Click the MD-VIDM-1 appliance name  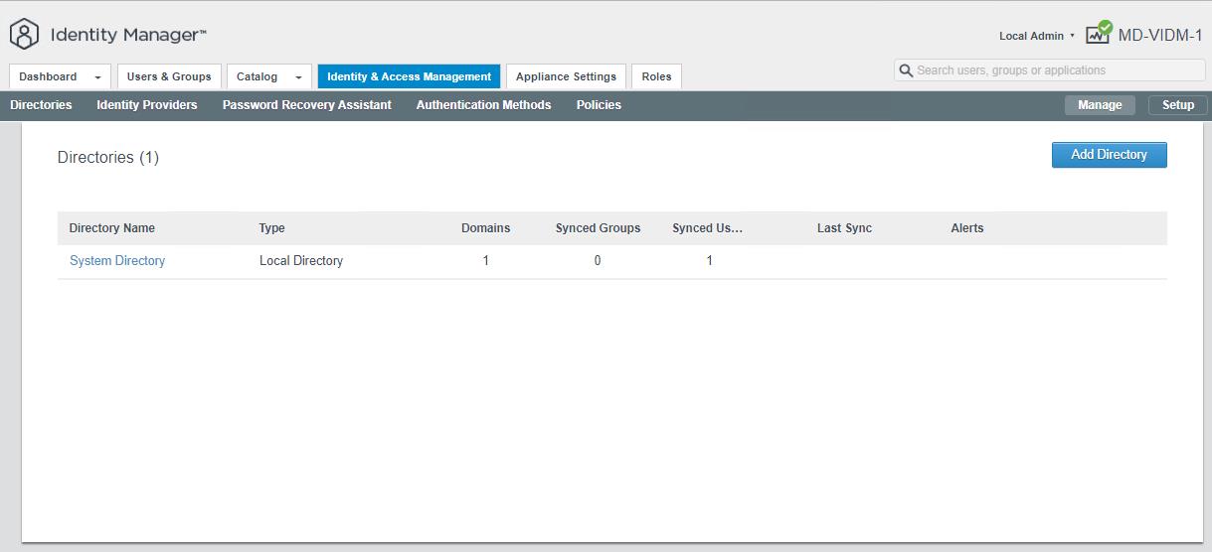pos(1160,35)
